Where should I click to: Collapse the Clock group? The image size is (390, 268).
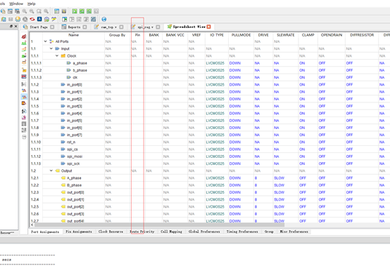(57, 56)
